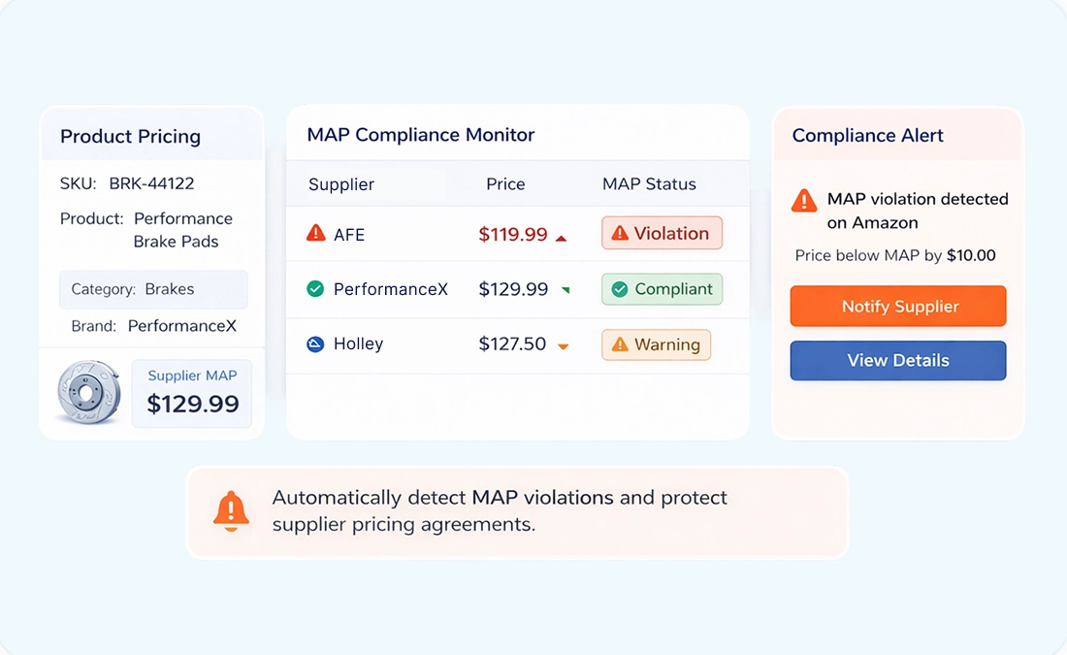Click the Supplier MAP $129.99 box
The height and width of the screenshot is (655, 1067).
click(x=192, y=393)
